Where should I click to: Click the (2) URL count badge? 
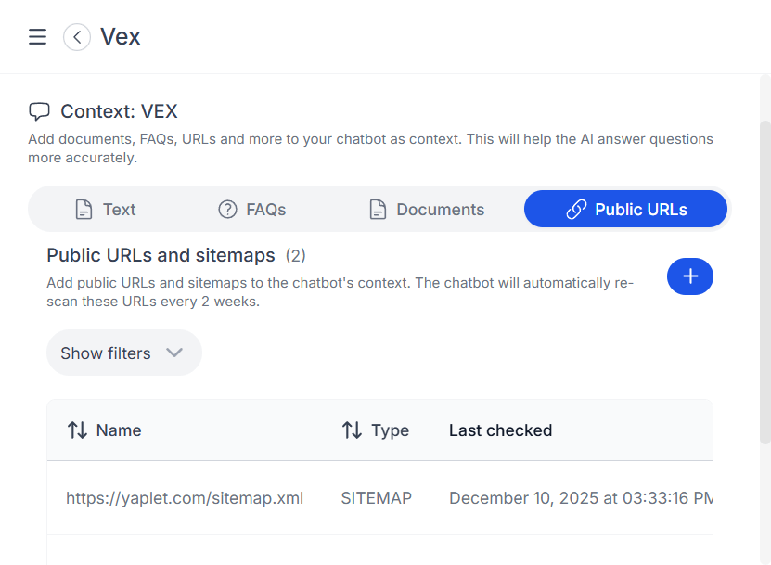[295, 255]
